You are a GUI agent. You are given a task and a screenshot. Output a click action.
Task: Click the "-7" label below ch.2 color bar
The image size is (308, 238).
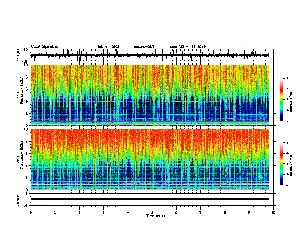pyautogui.click(x=287, y=185)
